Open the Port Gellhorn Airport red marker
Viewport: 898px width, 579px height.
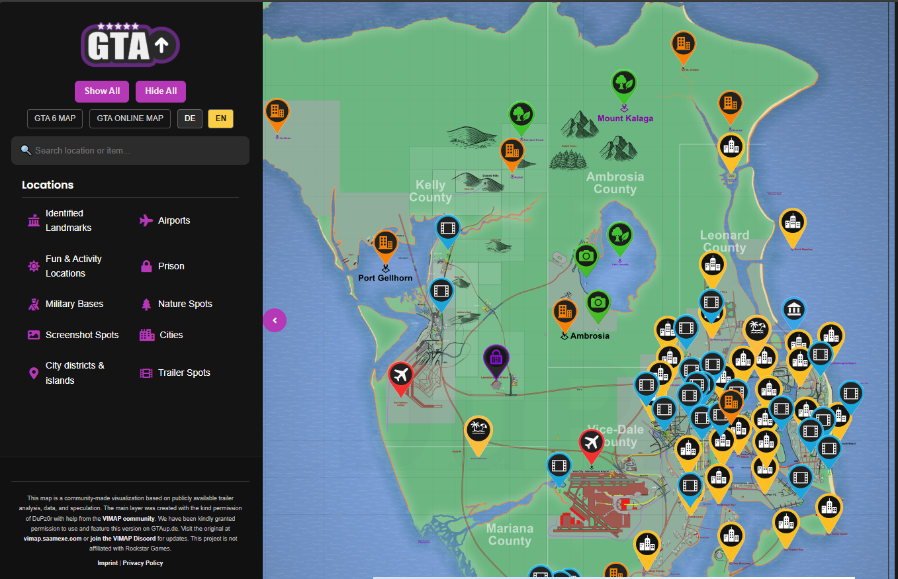tap(400, 379)
